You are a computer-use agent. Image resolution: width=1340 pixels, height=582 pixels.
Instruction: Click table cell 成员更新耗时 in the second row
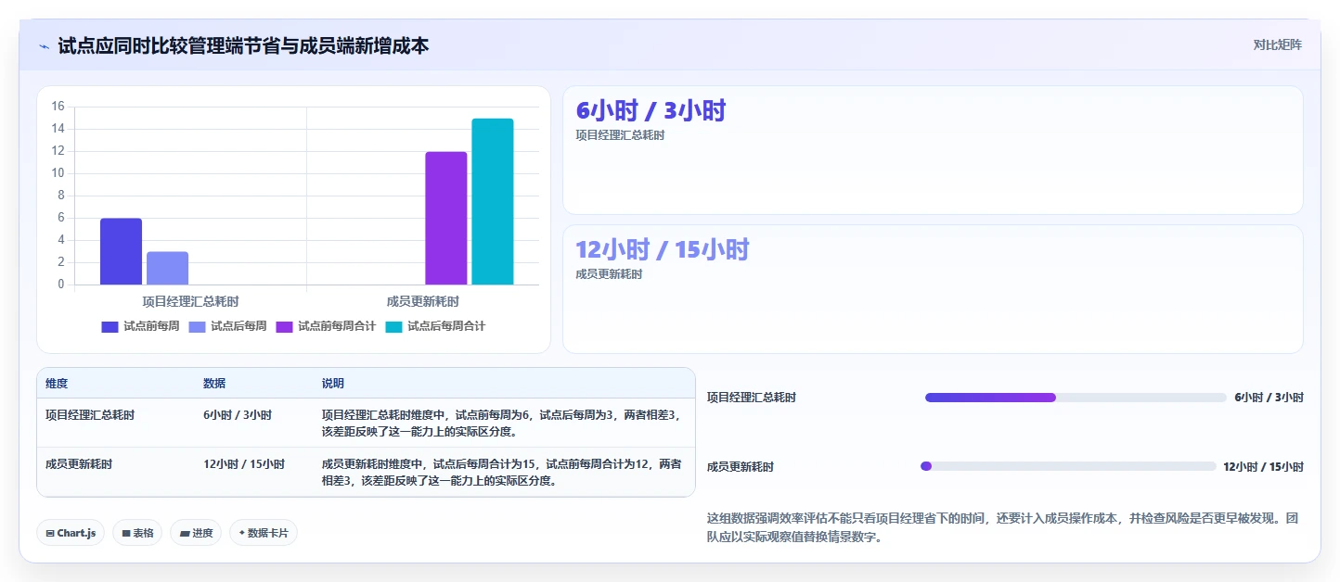click(79, 464)
